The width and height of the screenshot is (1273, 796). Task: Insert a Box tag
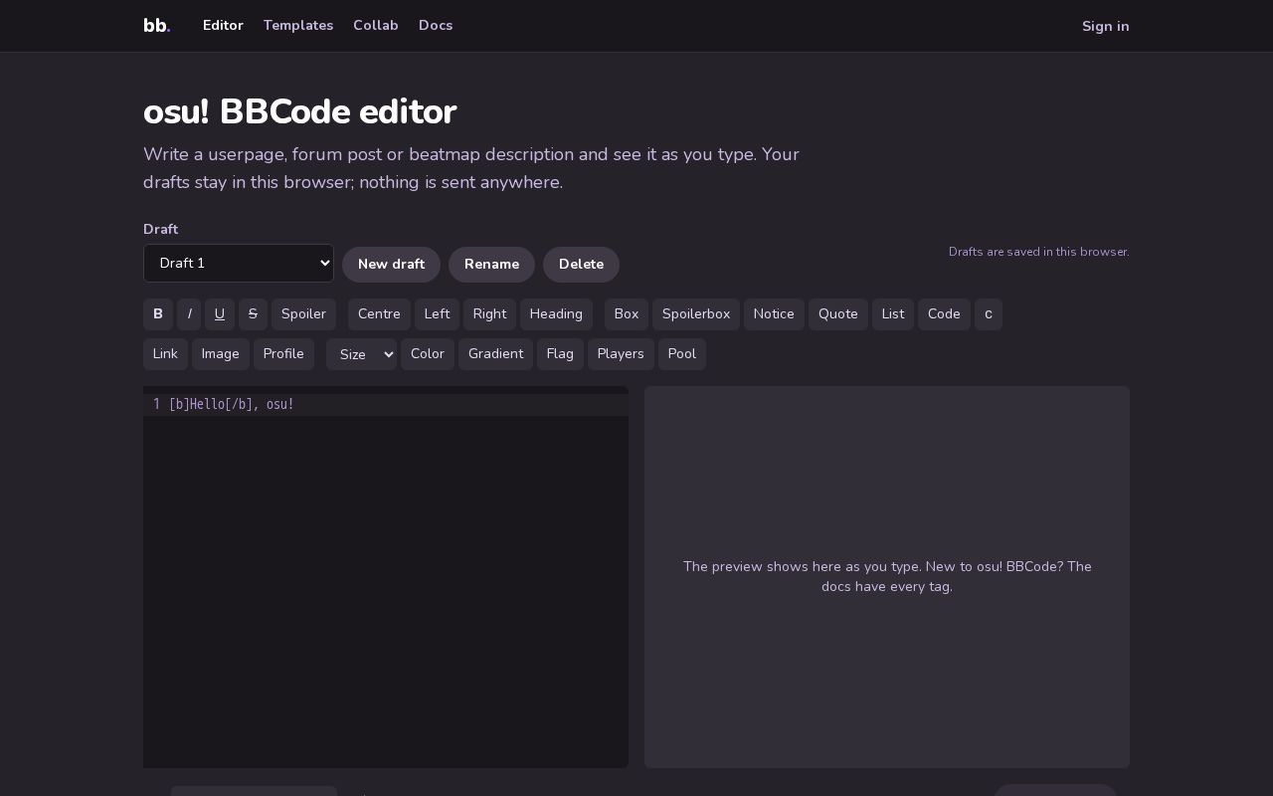click(627, 314)
